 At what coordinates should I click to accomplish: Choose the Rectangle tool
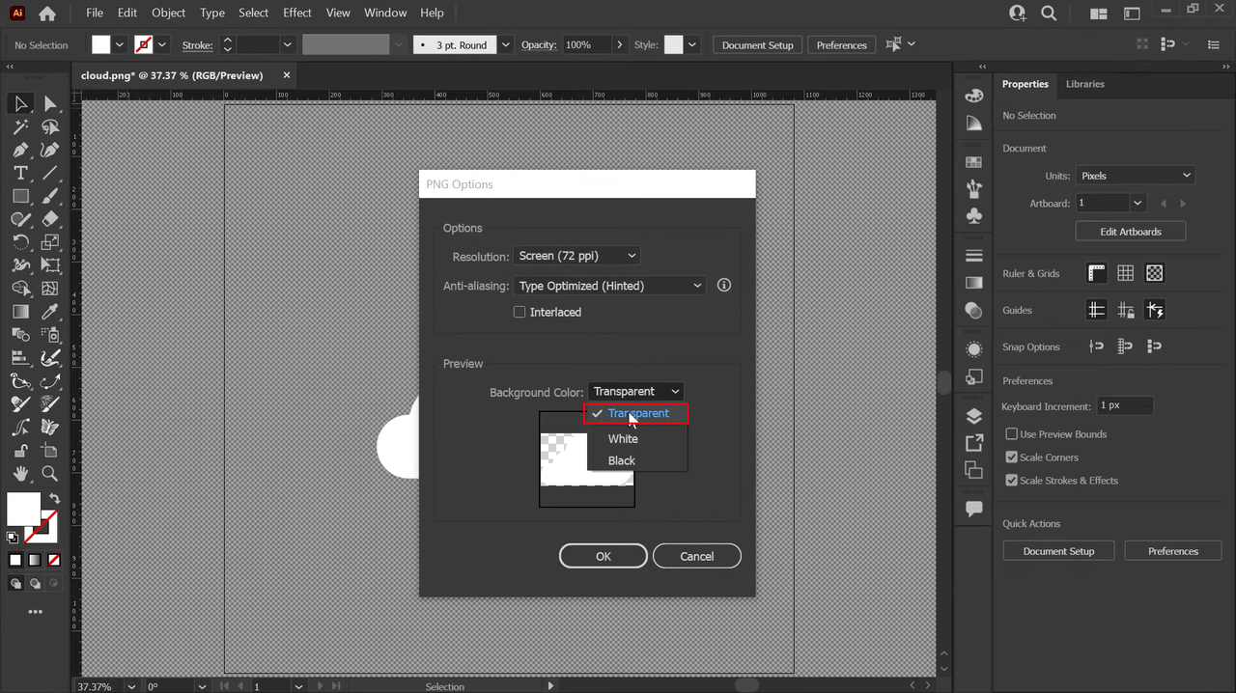[20, 196]
